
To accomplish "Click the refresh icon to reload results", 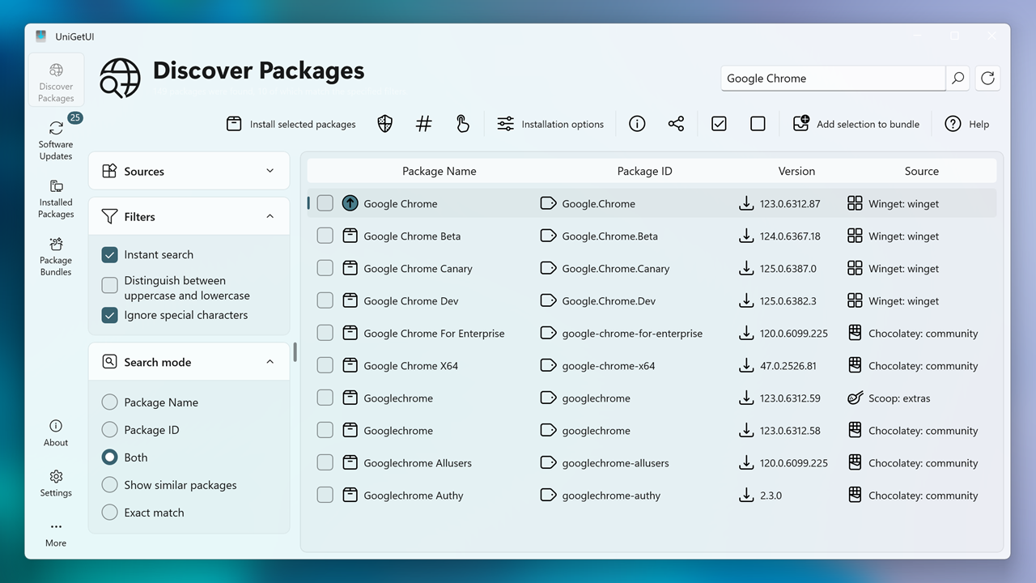I will point(987,78).
